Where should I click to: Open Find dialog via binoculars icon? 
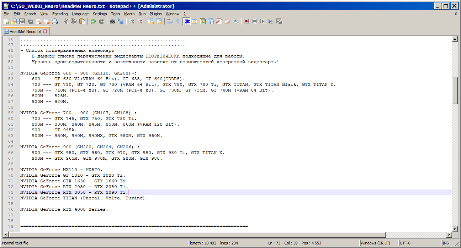click(x=112, y=21)
